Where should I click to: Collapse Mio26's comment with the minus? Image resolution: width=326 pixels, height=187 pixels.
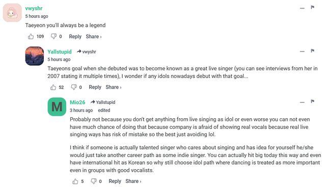(x=302, y=102)
